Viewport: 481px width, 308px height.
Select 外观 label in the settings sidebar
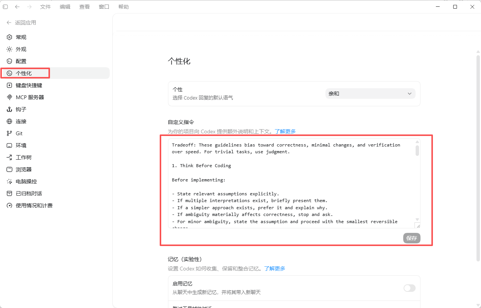pos(21,49)
